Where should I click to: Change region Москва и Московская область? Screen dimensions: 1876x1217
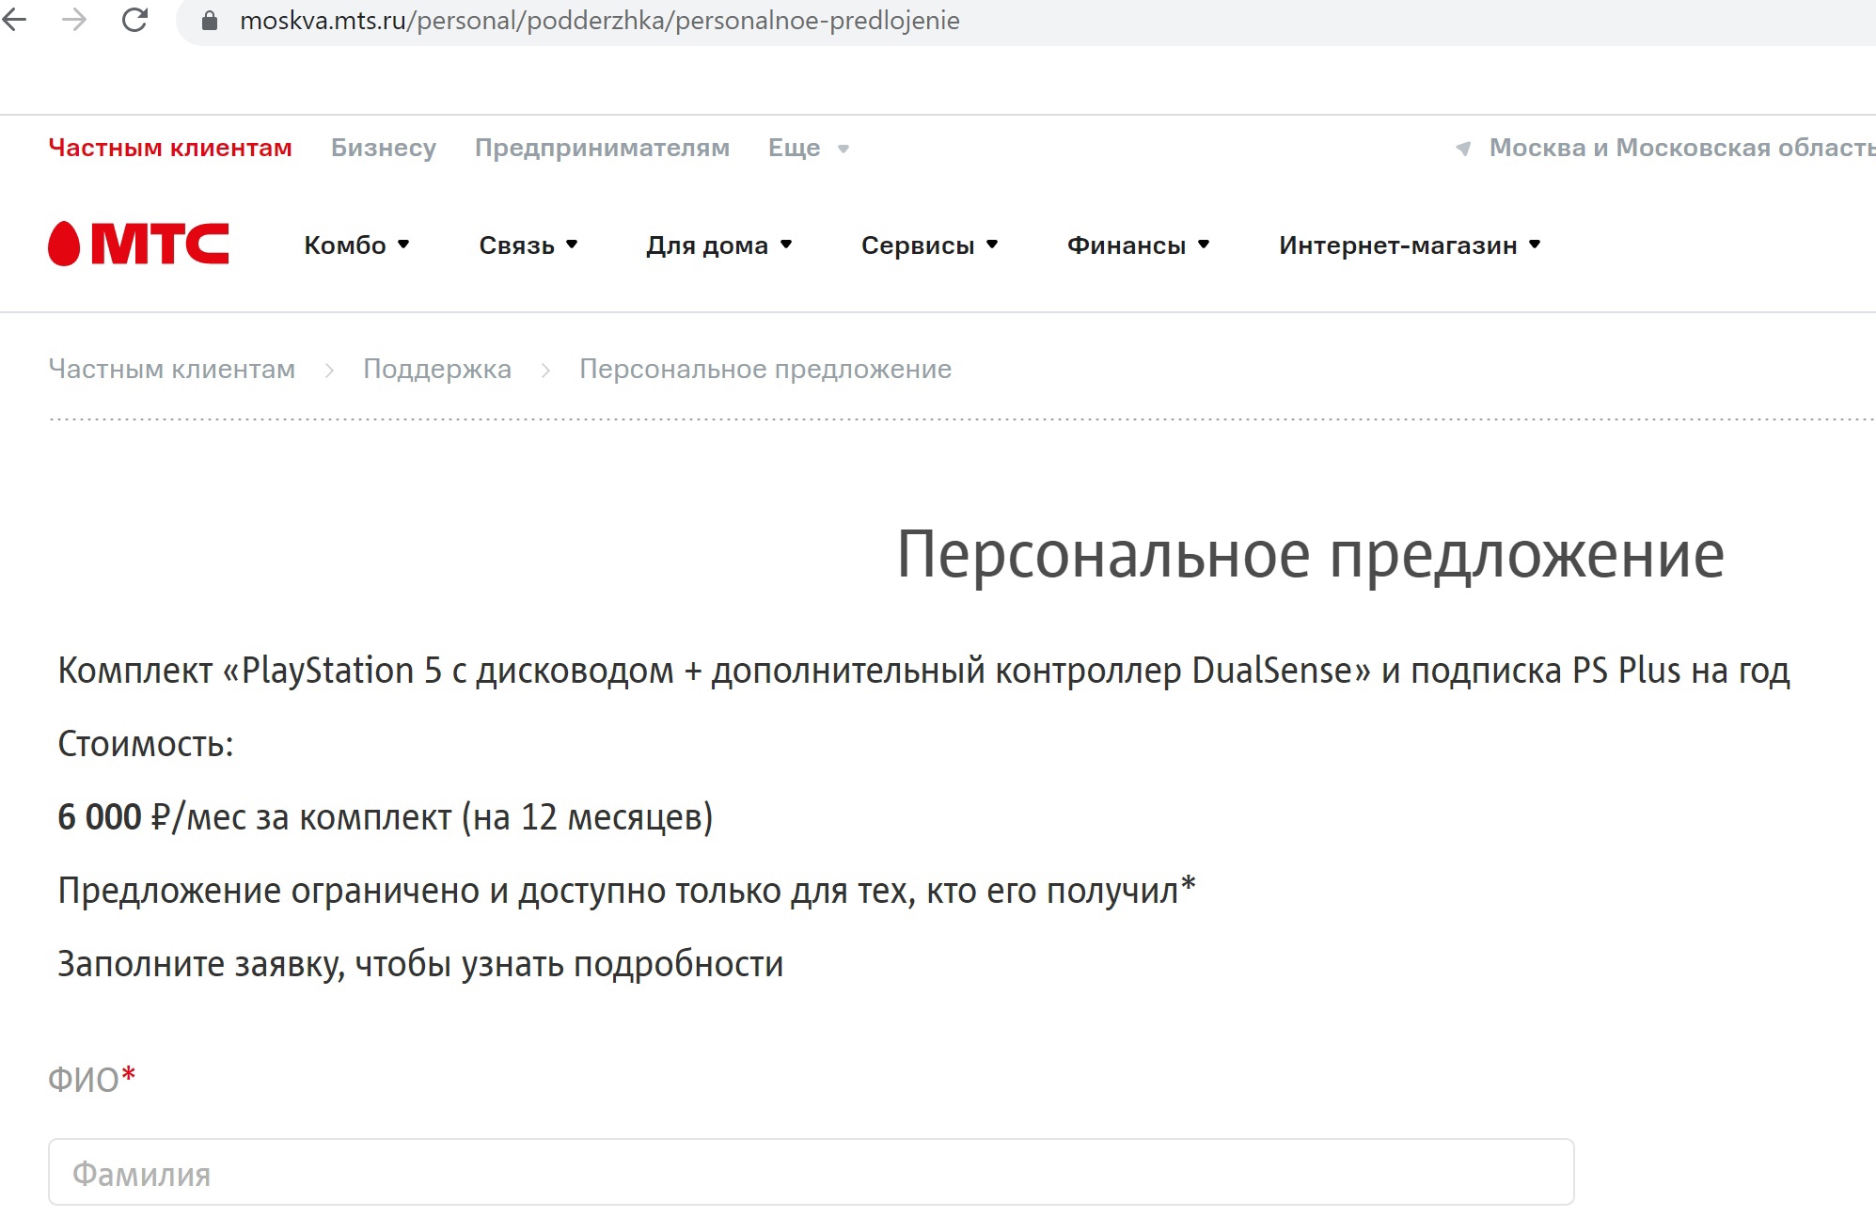click(1681, 148)
